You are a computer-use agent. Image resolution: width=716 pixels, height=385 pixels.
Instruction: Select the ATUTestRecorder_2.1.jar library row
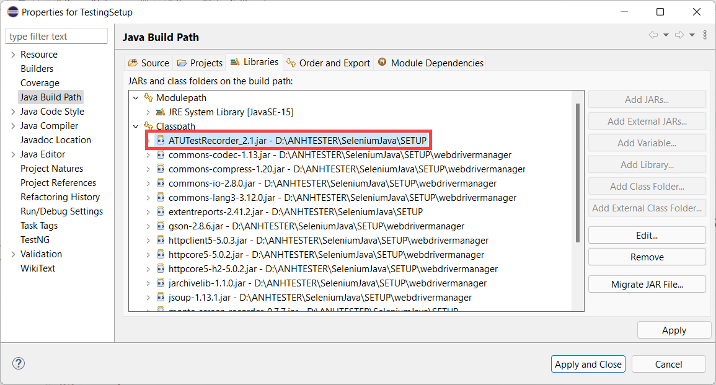coord(291,140)
